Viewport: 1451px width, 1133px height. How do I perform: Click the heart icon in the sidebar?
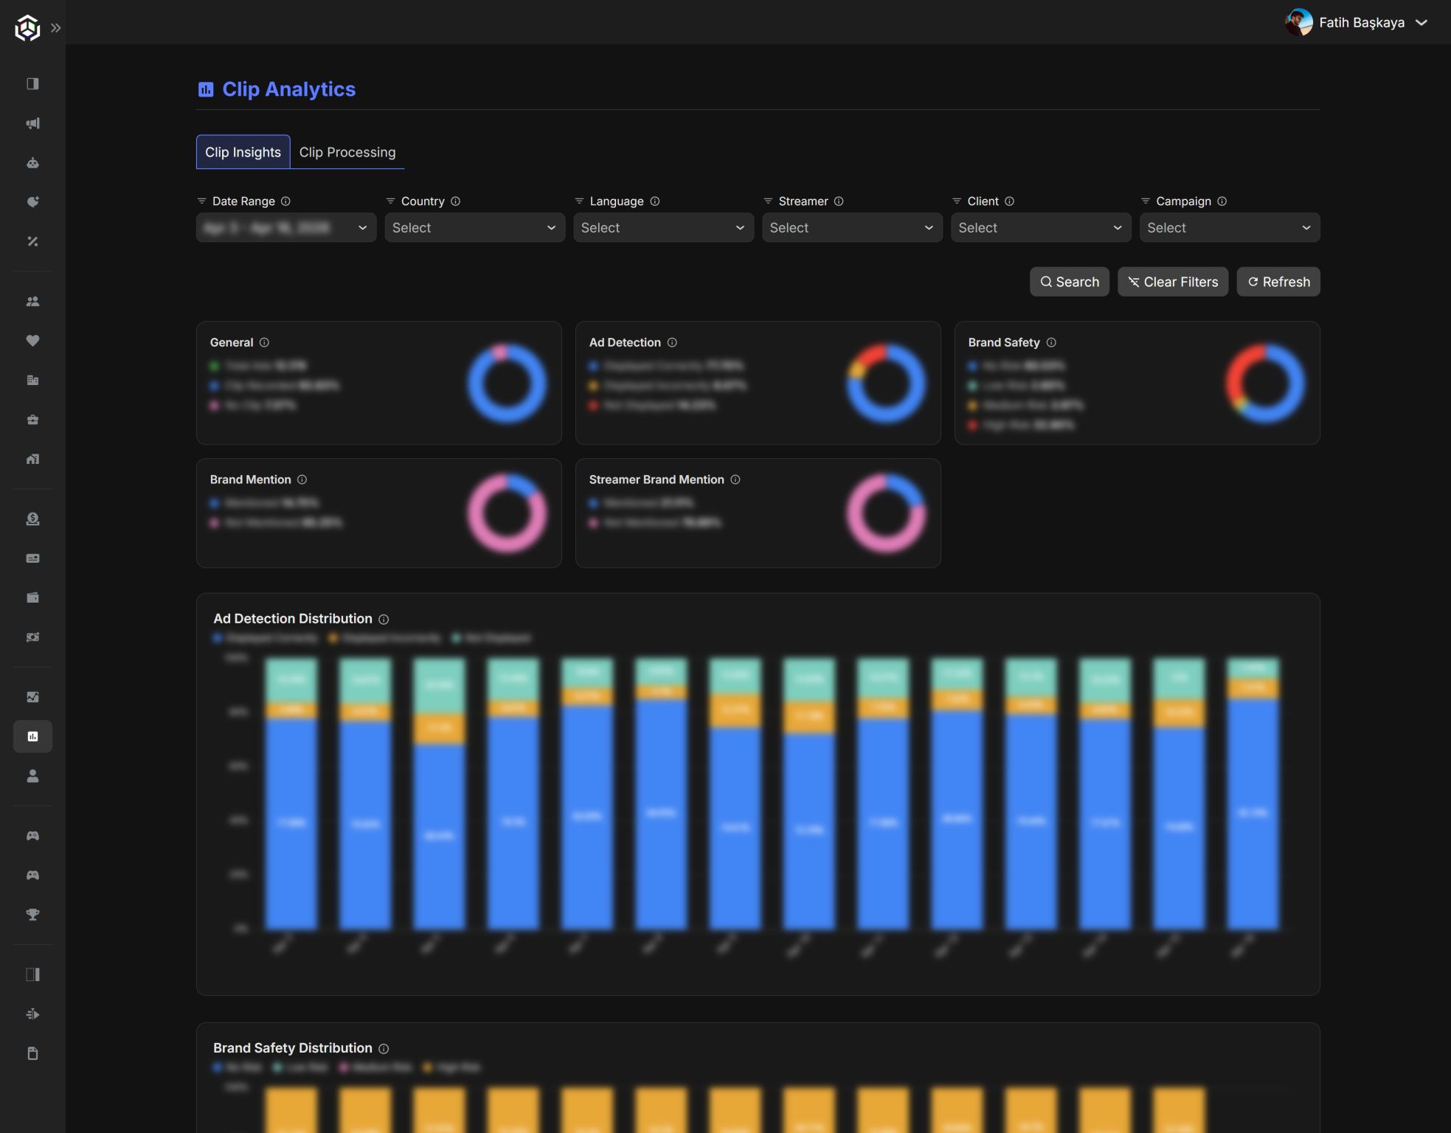[32, 340]
